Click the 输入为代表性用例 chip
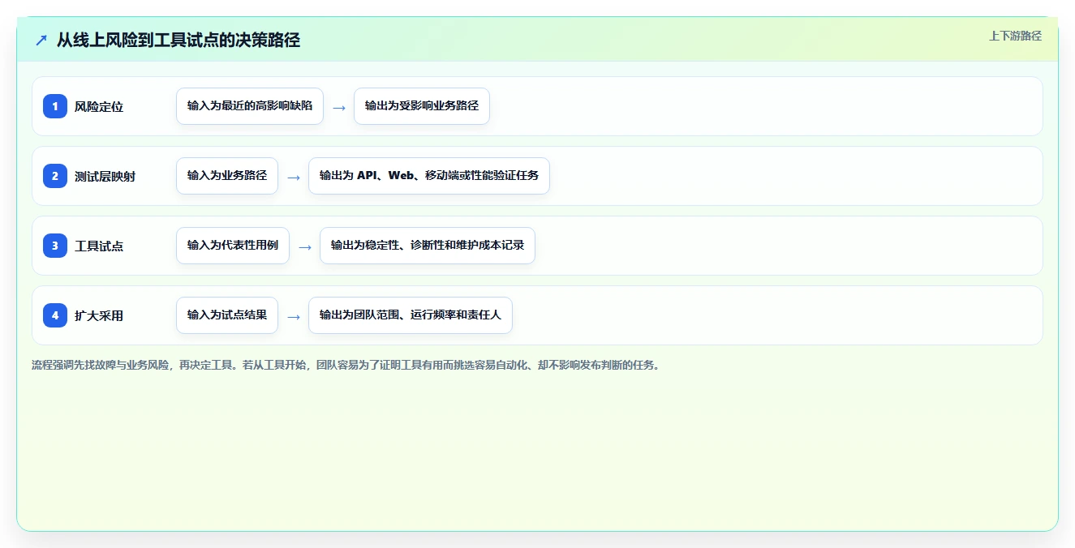 (x=233, y=246)
